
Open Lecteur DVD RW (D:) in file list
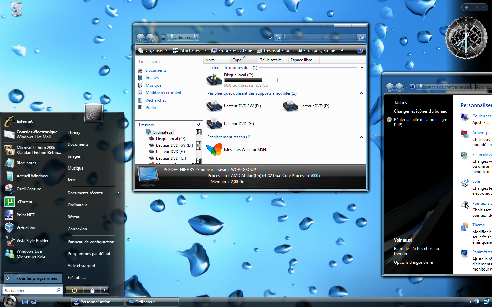pyautogui.click(x=234, y=106)
